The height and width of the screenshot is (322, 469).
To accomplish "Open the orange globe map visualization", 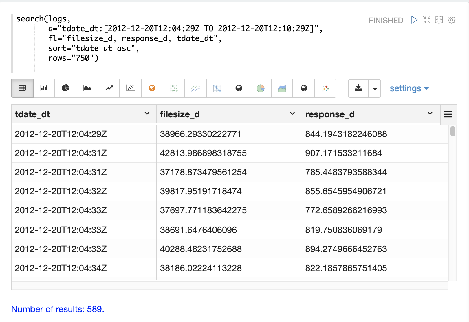I will click(x=152, y=88).
